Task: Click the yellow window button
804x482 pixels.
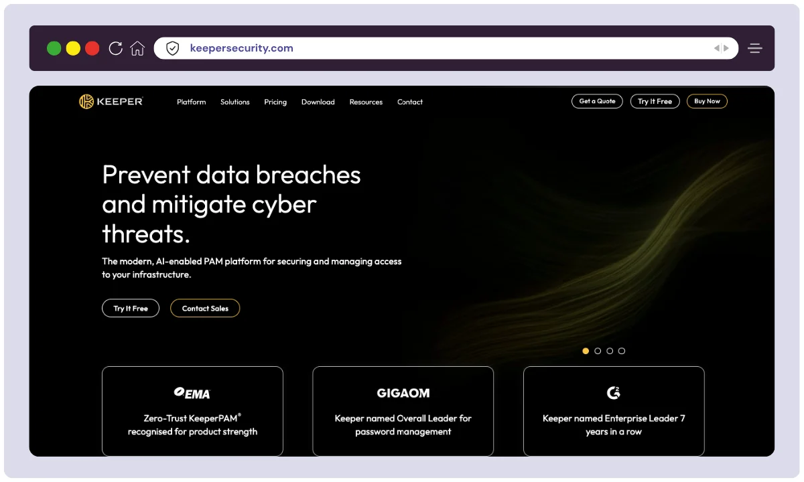Action: [x=73, y=48]
